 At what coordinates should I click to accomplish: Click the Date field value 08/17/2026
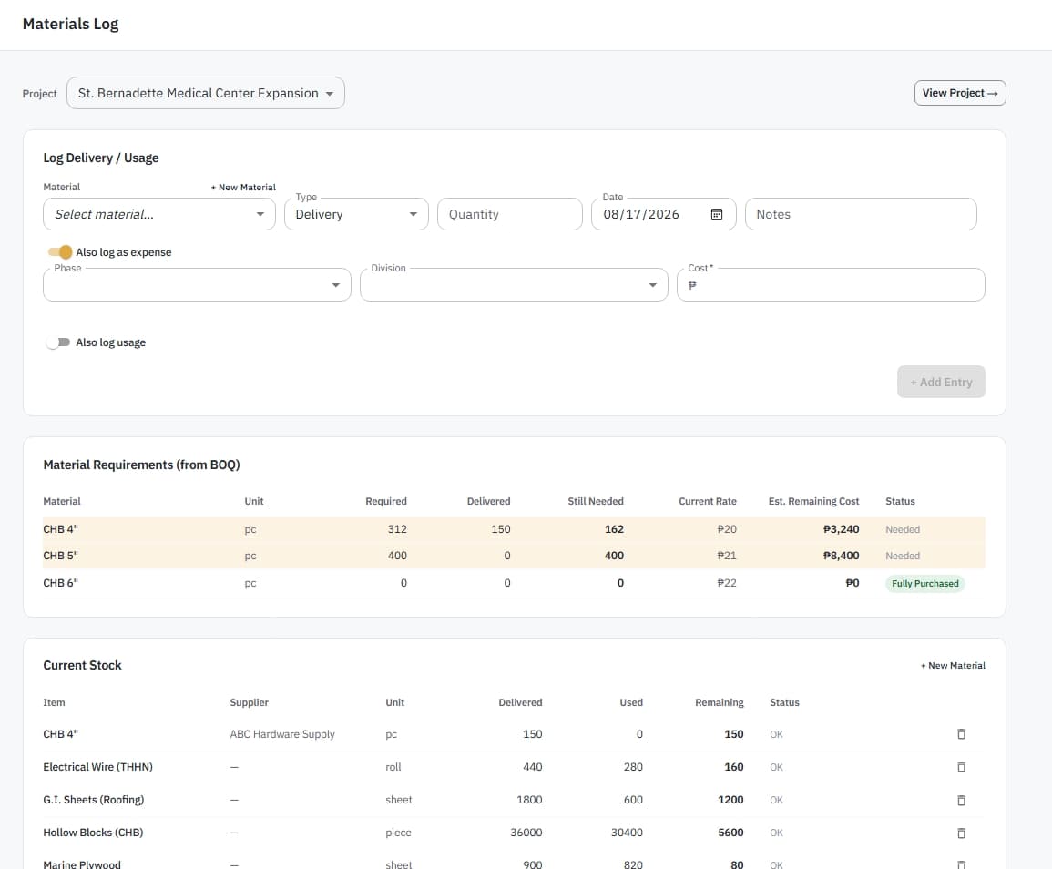[x=640, y=214]
